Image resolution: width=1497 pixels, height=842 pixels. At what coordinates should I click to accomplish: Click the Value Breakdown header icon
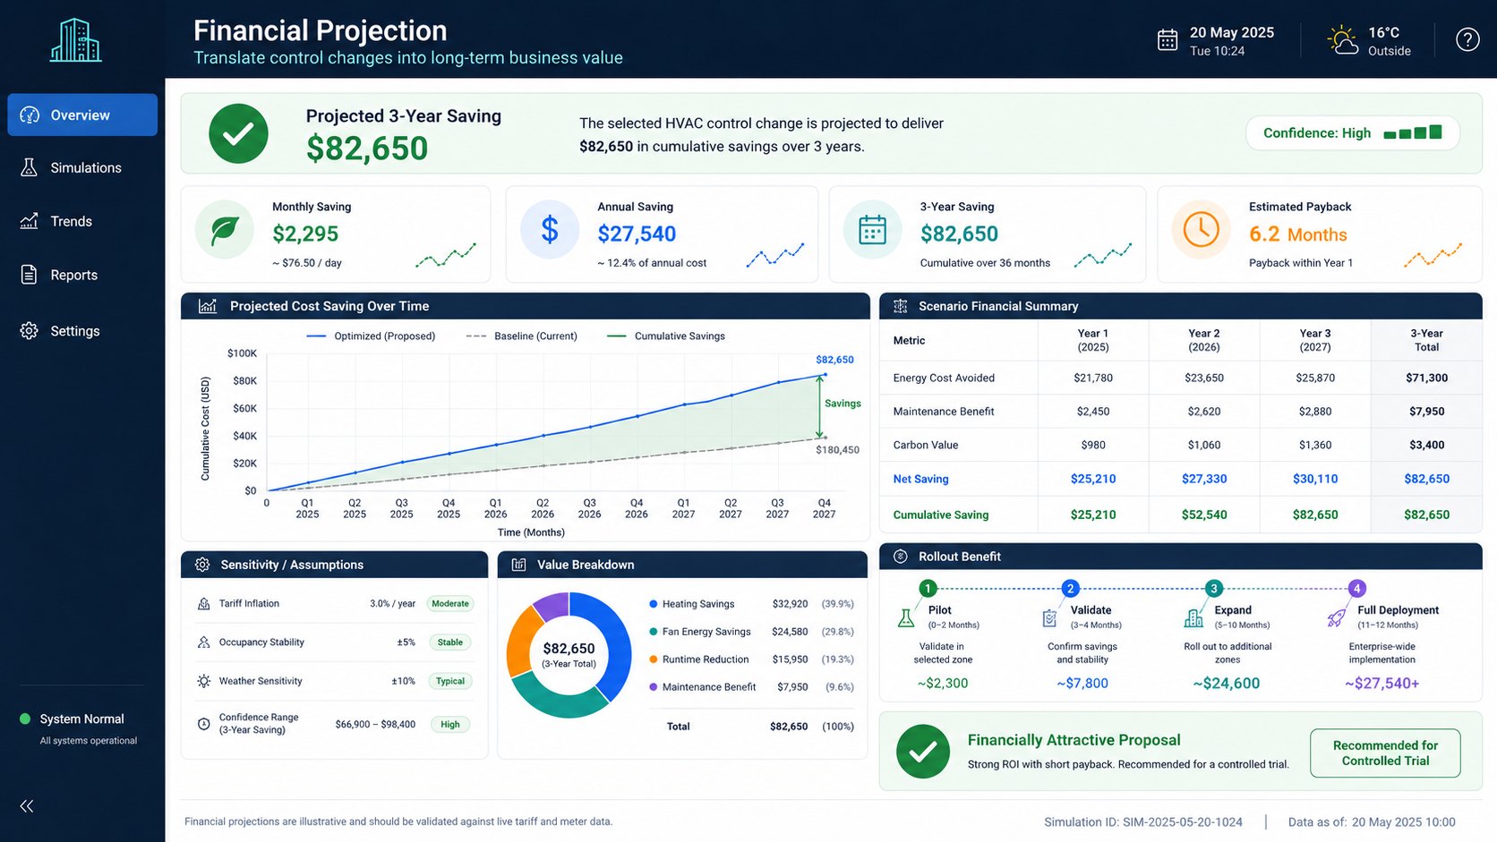tap(518, 565)
